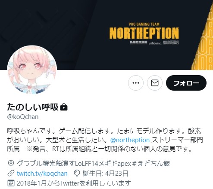
Task: Click the chain link icon before twitch URL
Action: pos(11,174)
